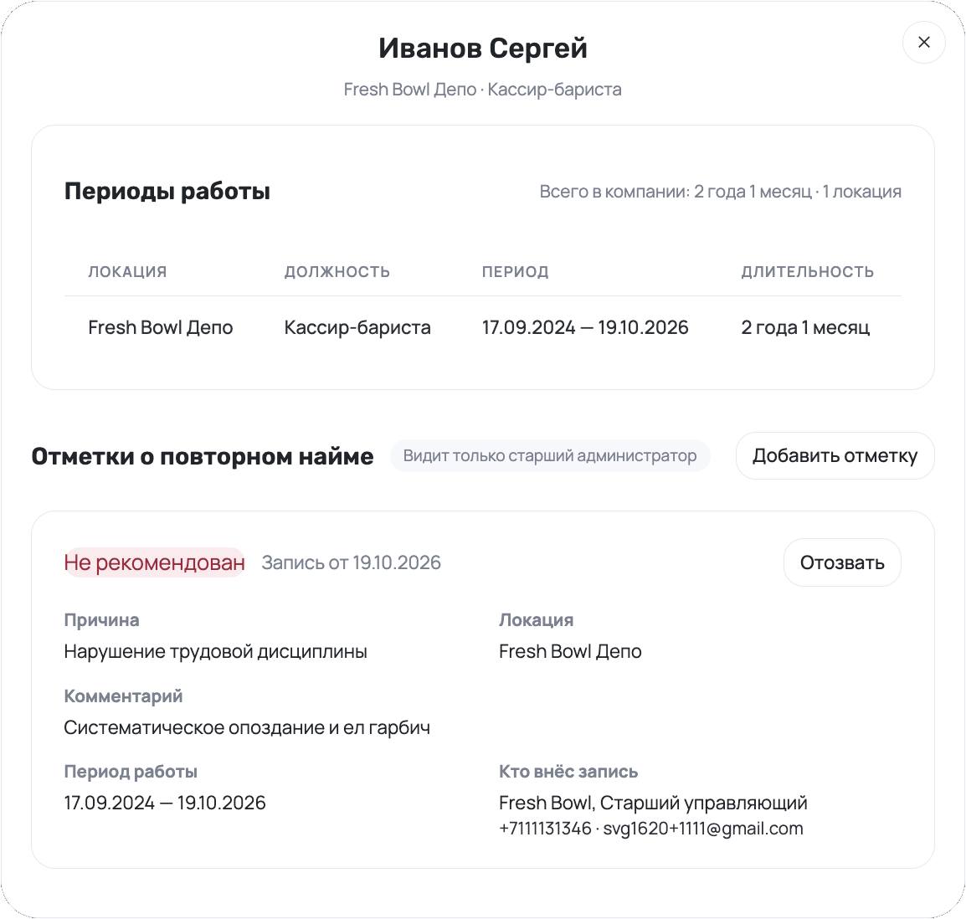Select comment Систематическое опоздание и ел гарбич
The width and height of the screenshot is (966, 919).
pyautogui.click(x=247, y=727)
